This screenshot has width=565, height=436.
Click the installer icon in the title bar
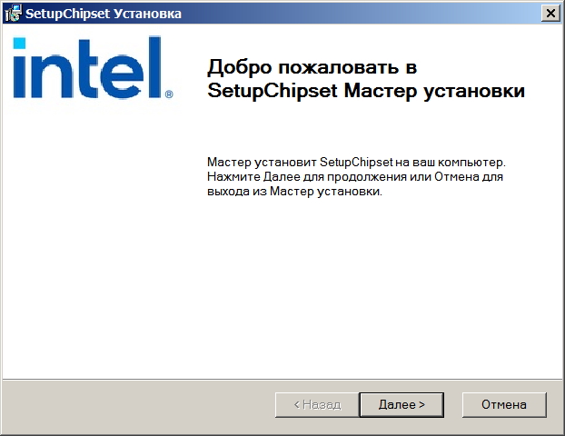pyautogui.click(x=13, y=14)
